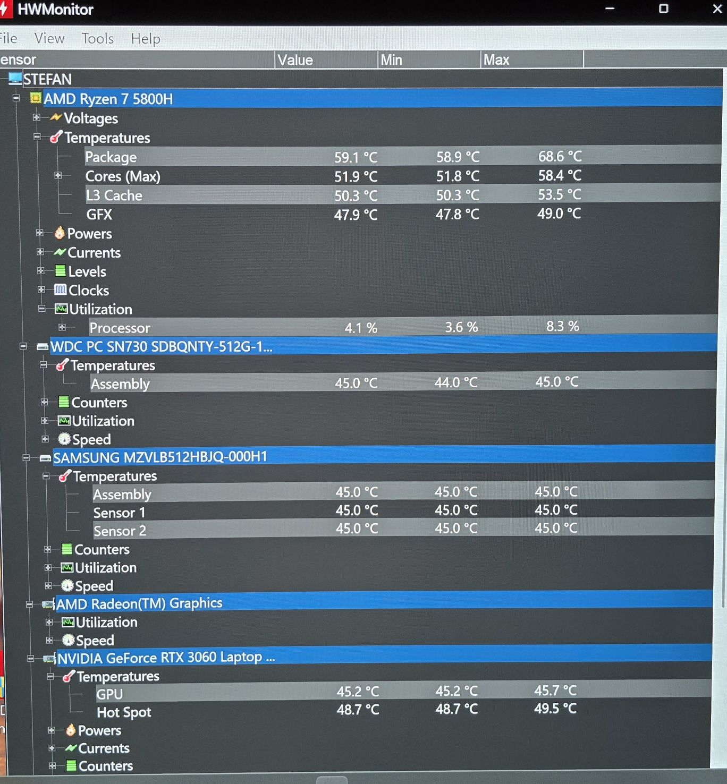Click the Processor value 4.1 %

click(361, 328)
